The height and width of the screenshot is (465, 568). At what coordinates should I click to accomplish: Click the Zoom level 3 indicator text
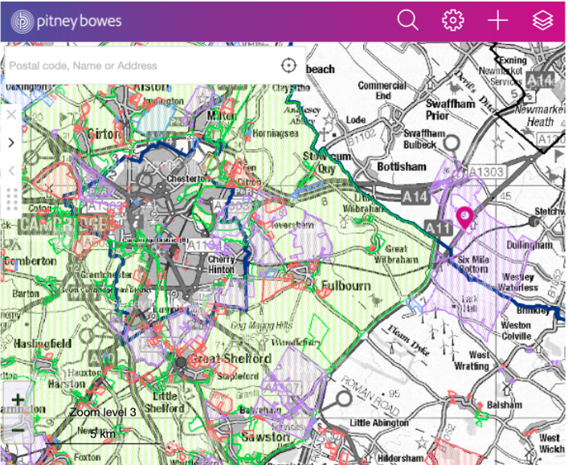(x=103, y=412)
